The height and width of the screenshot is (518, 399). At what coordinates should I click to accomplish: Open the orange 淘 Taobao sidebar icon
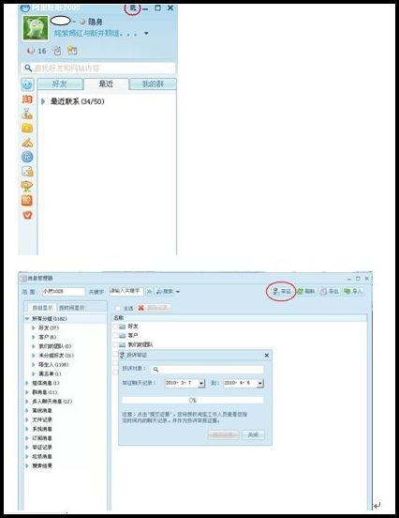click(x=27, y=99)
